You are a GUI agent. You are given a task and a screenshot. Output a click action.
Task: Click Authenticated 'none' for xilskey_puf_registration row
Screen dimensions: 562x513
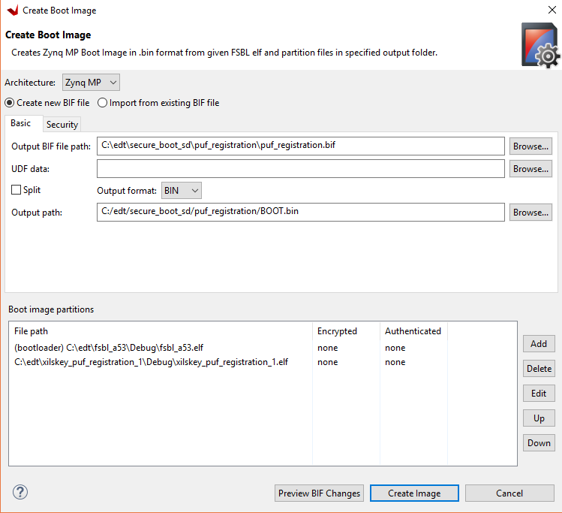coord(395,362)
